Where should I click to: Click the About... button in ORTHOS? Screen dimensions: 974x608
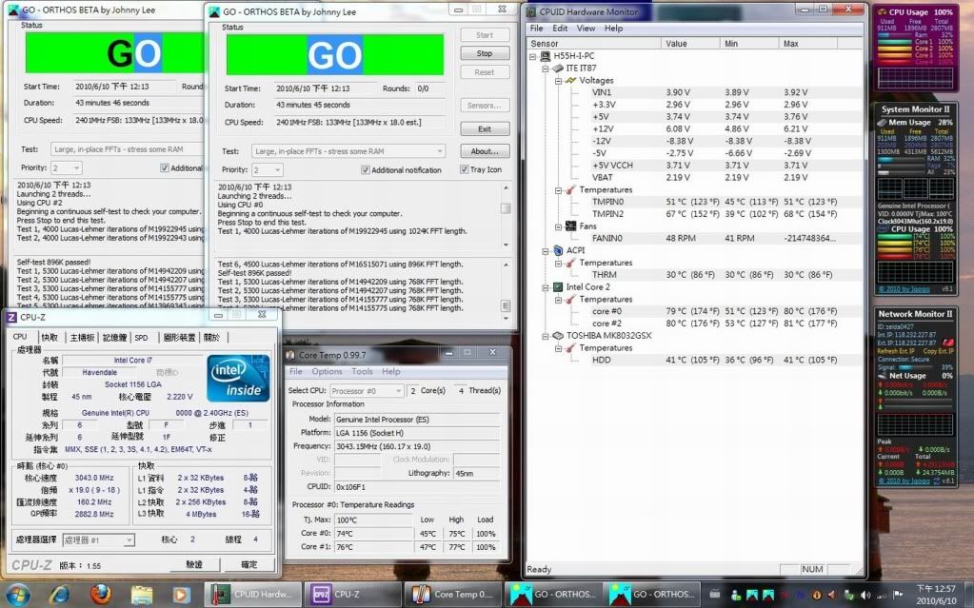point(485,151)
